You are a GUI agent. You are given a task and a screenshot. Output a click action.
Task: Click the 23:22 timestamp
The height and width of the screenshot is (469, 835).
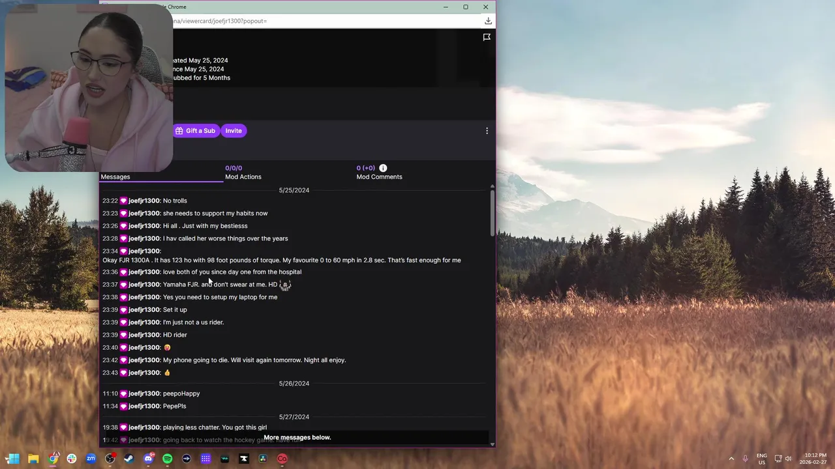pos(110,201)
